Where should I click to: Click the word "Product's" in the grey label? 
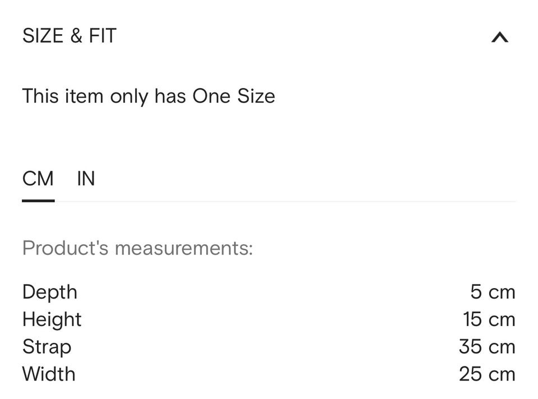(x=65, y=248)
